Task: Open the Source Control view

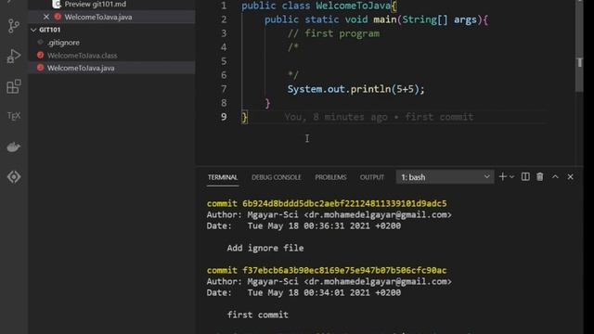Action: tap(14, 26)
